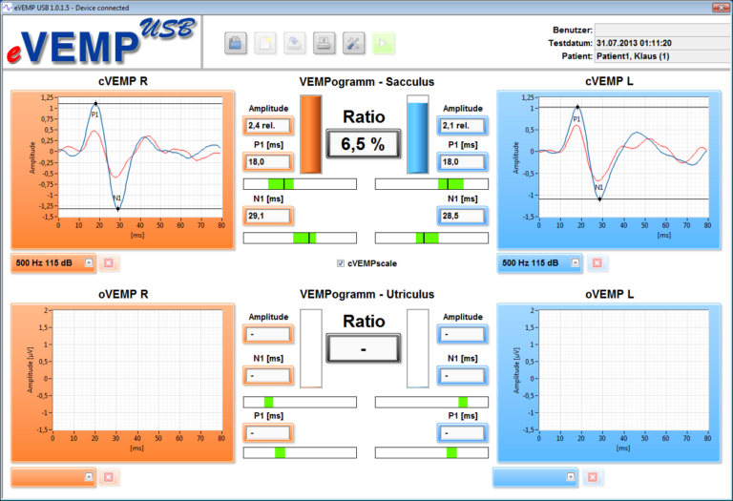
Task: Click the Utriculus Ratio display box
Action: point(365,349)
